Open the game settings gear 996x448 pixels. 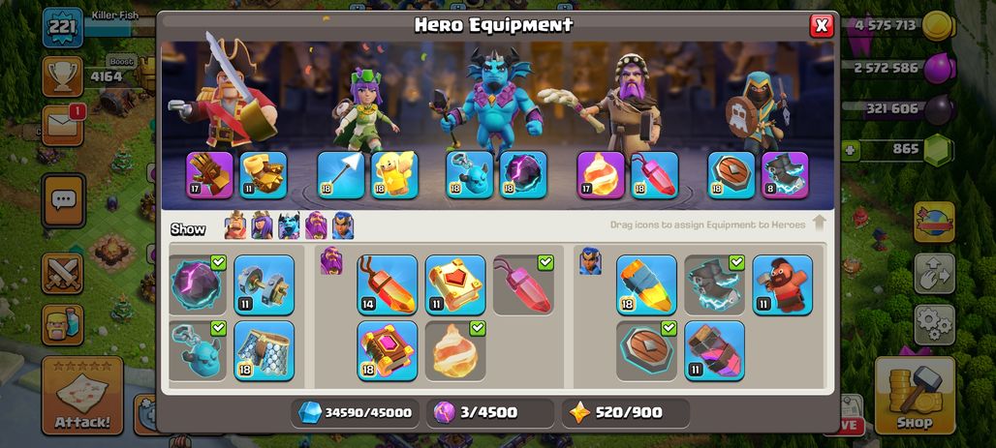tap(934, 324)
